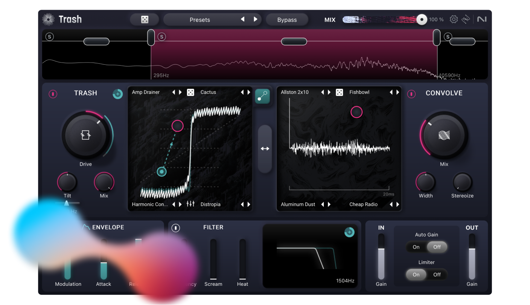Click the Drive knob

pyautogui.click(x=86, y=135)
